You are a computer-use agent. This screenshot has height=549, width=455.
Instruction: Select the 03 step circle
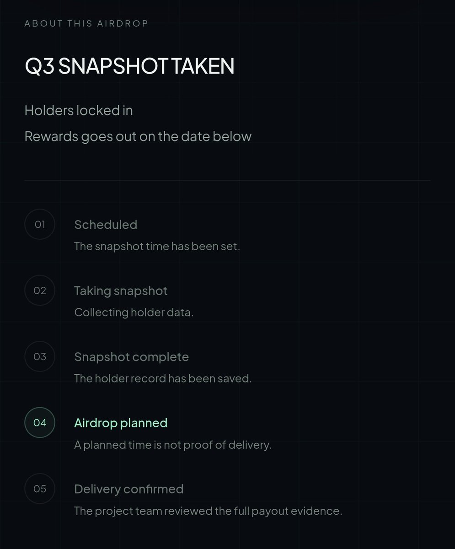pos(40,356)
